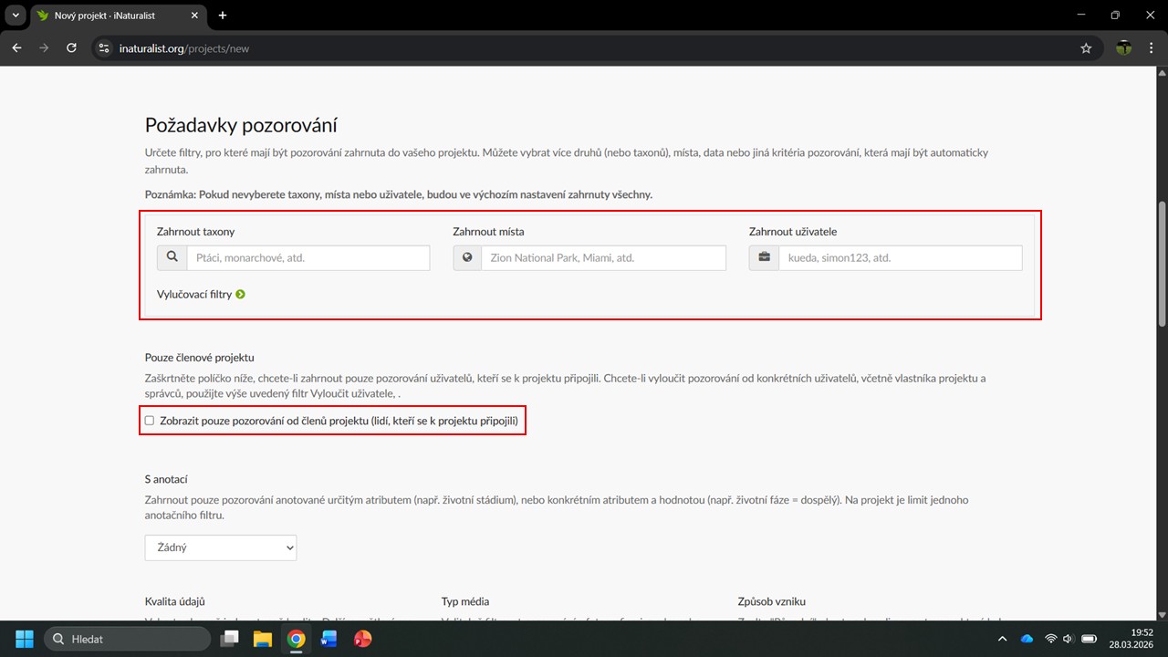Click the briefcase icon beside Zahrnout uživatele

point(764,258)
